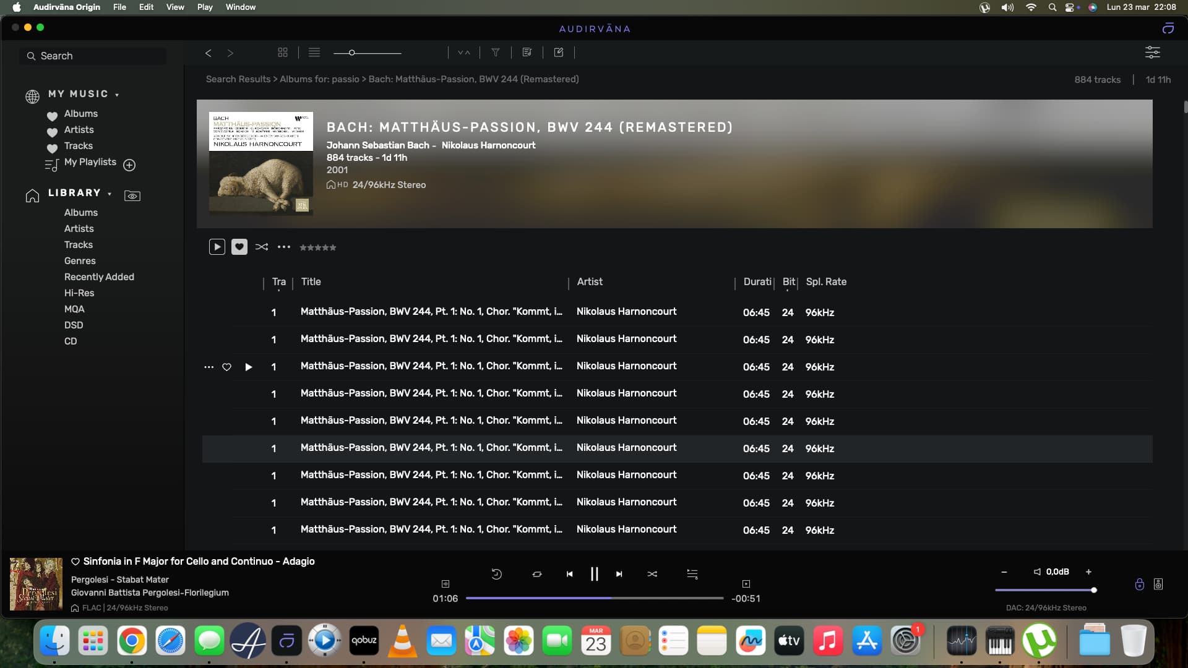Open audio settings sliders icon
Screen dimensions: 1188x668
click(1152, 53)
